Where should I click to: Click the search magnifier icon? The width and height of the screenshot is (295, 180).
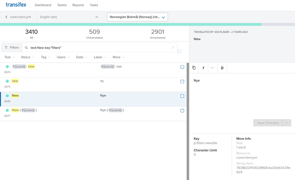point(27,48)
